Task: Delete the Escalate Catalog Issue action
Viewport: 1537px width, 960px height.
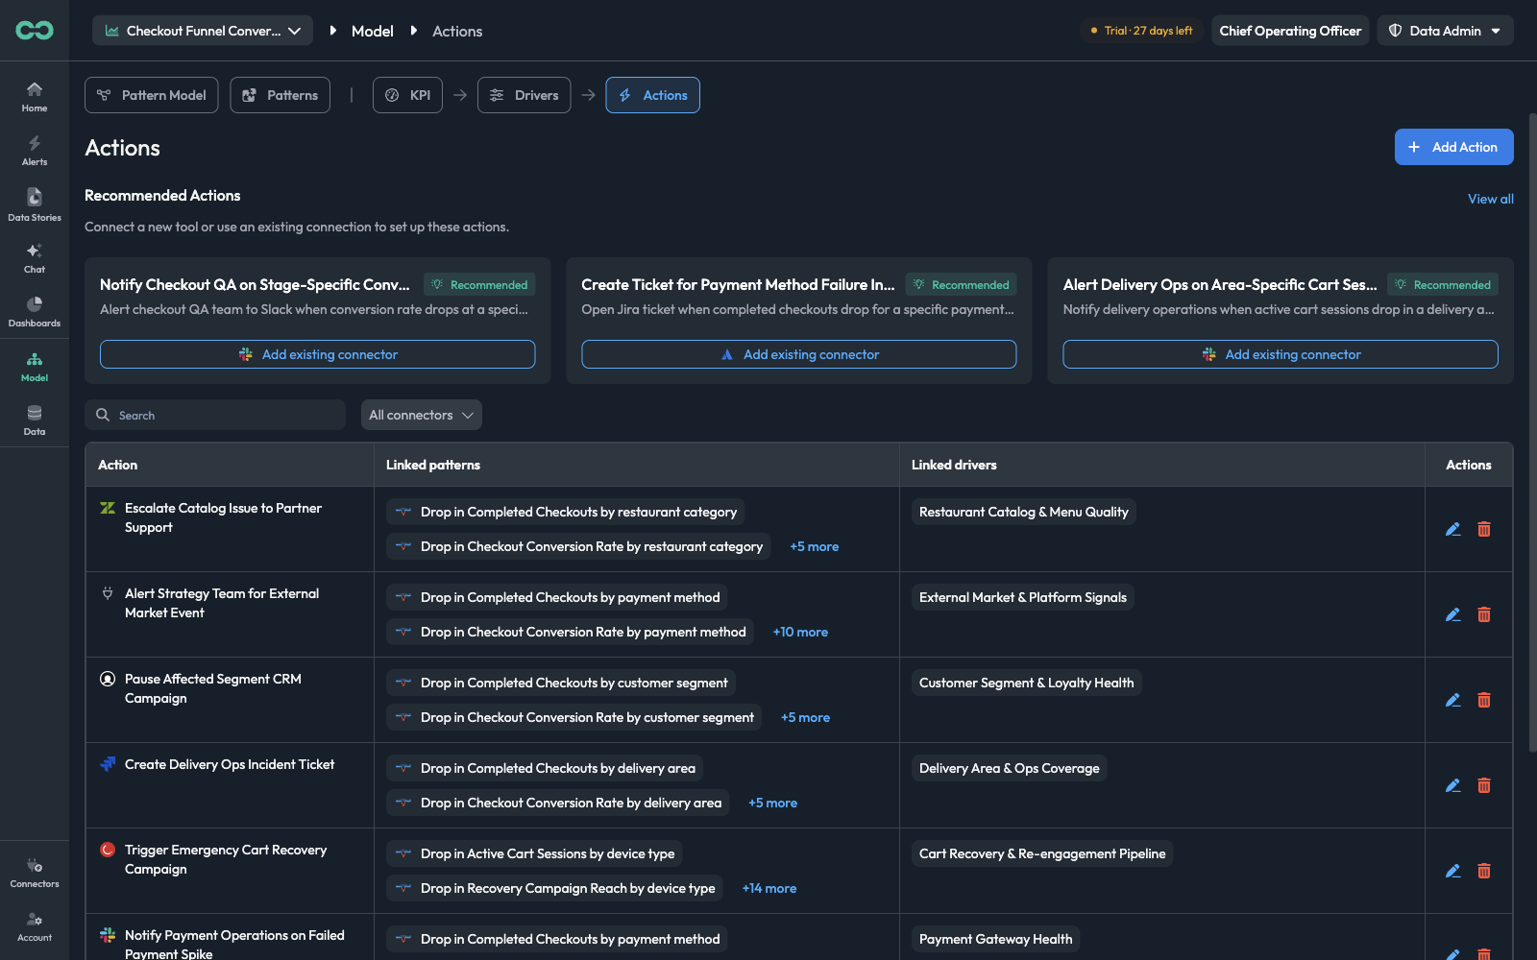Action: click(1484, 529)
